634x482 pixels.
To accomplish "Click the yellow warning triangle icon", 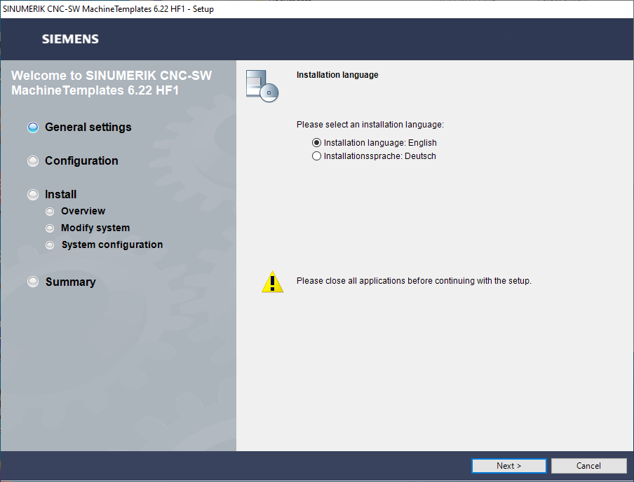I will (x=272, y=282).
